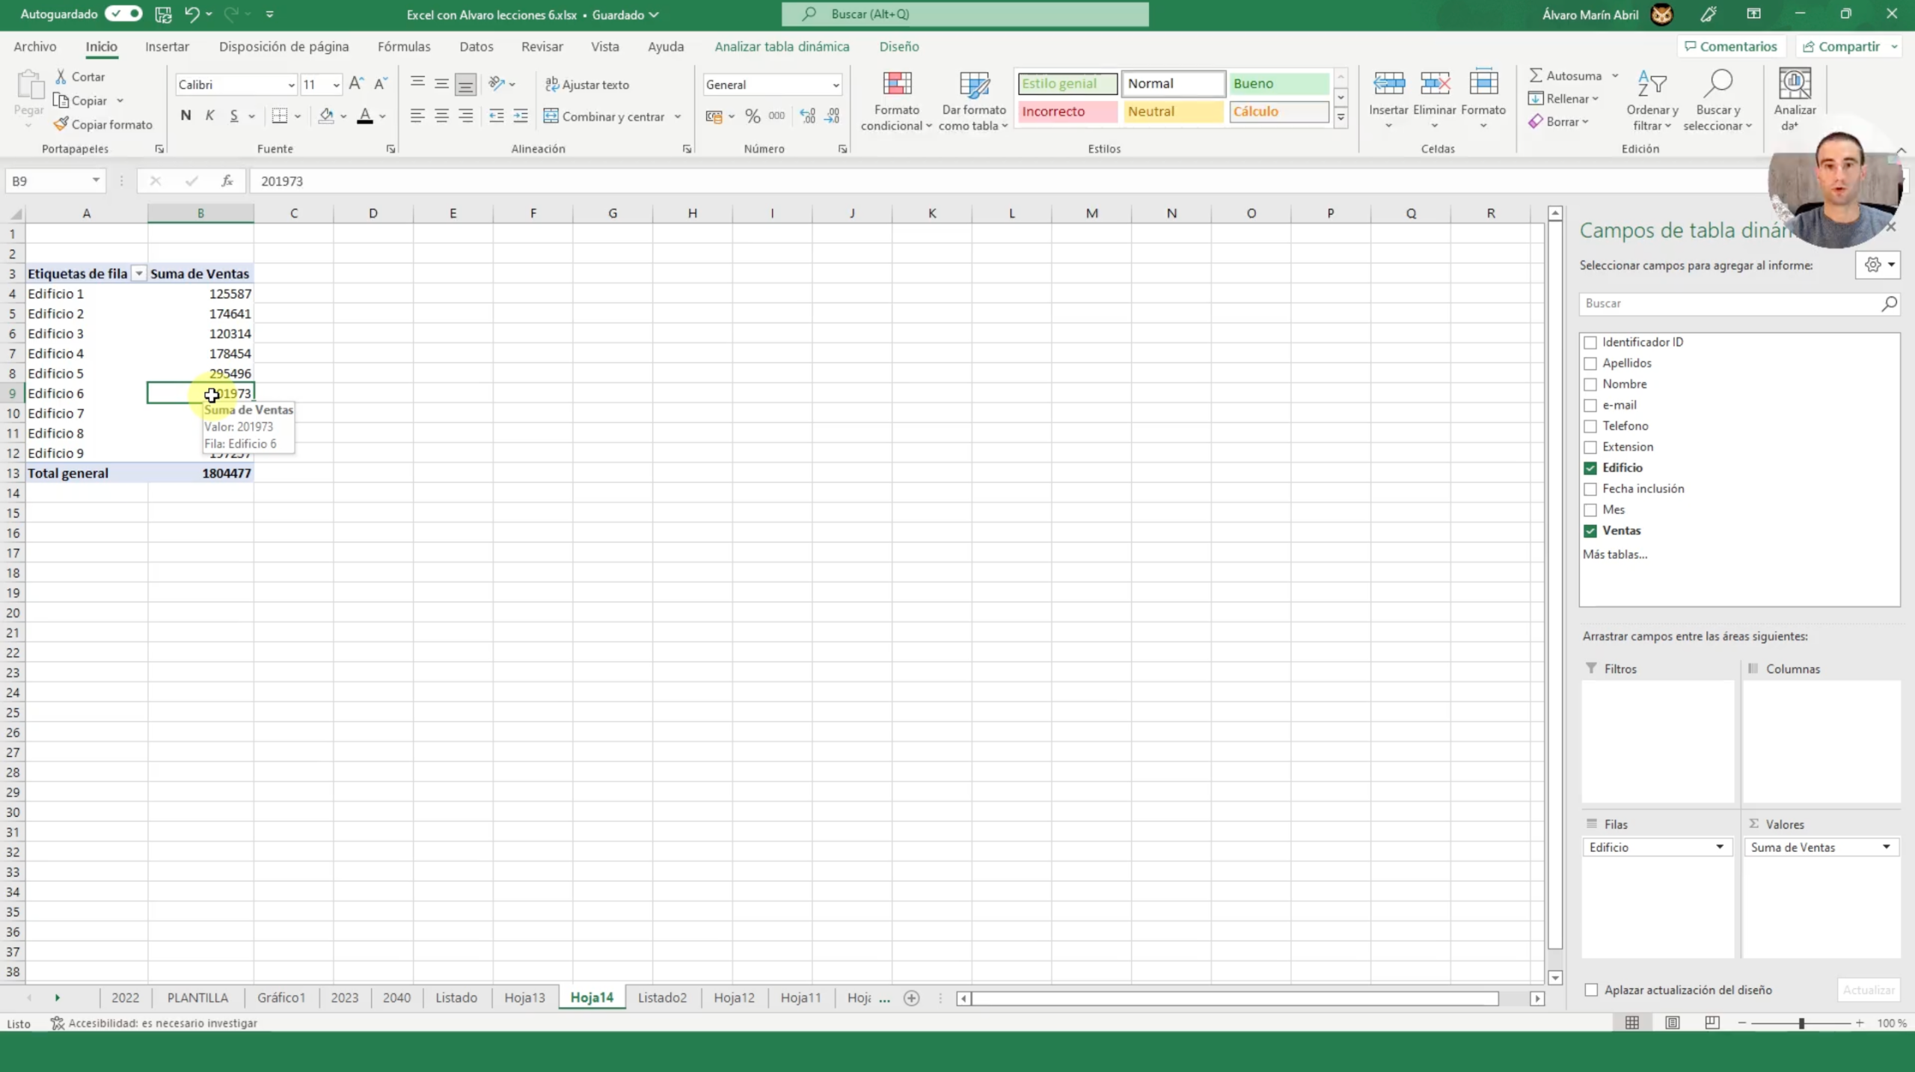Switch to the Listado sheet tab

pyautogui.click(x=456, y=997)
